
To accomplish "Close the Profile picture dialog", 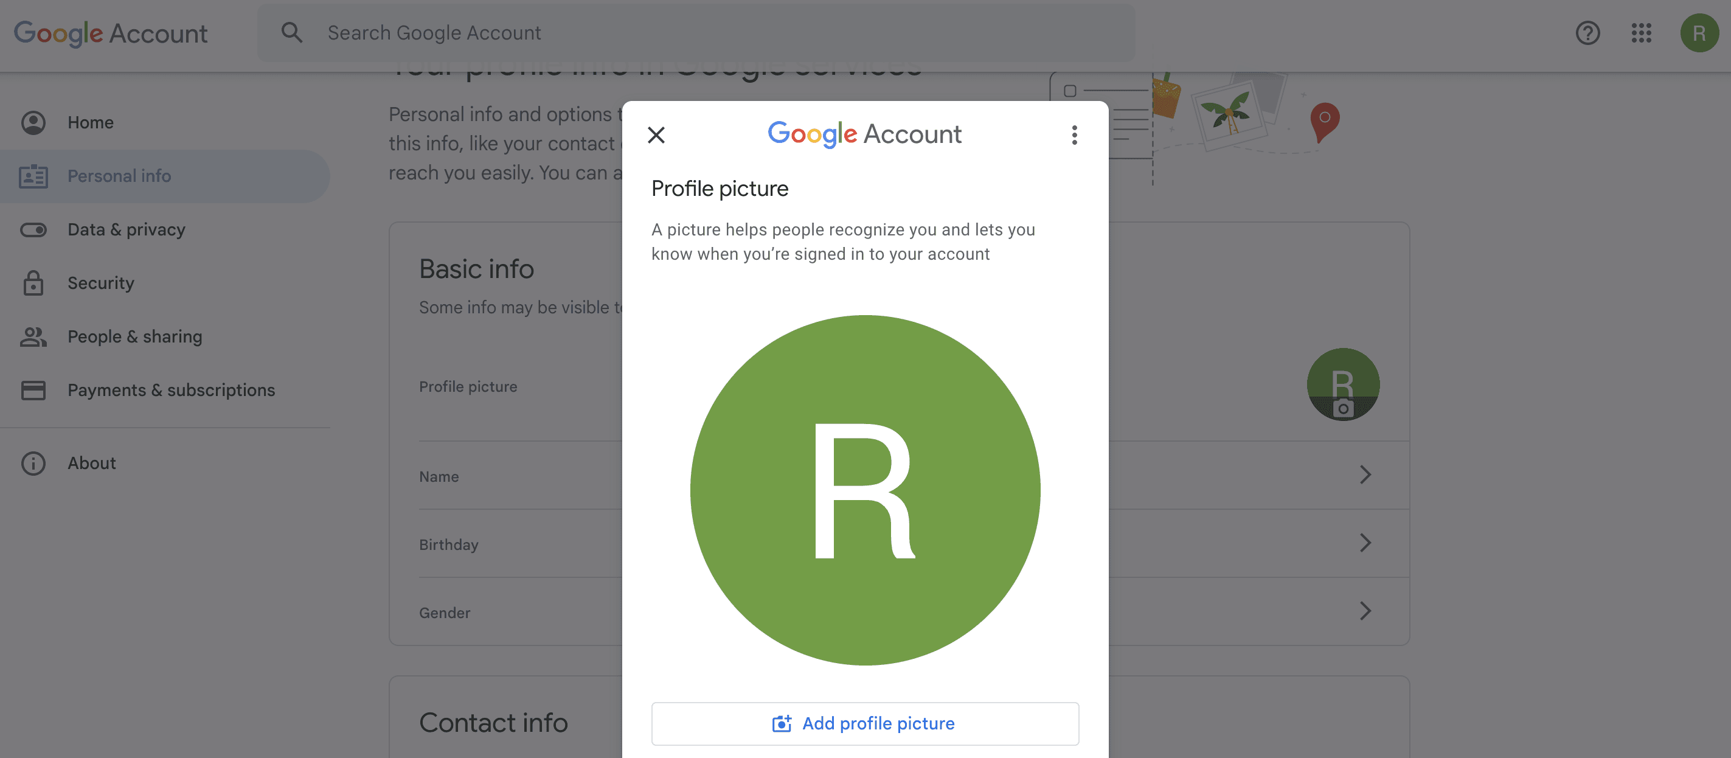I will (x=656, y=135).
